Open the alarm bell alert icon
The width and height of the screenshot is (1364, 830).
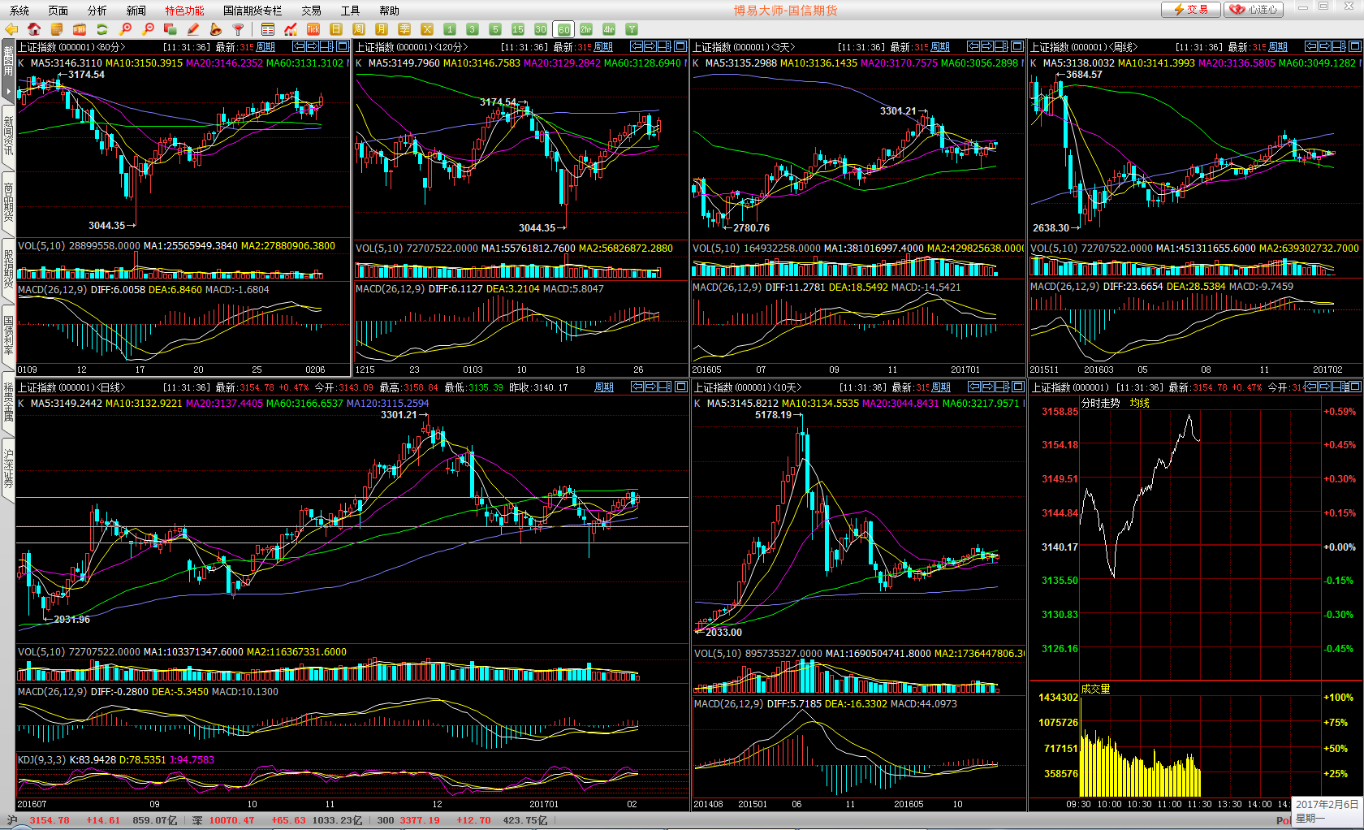pyautogui.click(x=216, y=29)
